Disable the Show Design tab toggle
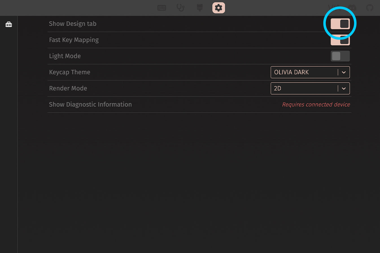 coord(340,24)
